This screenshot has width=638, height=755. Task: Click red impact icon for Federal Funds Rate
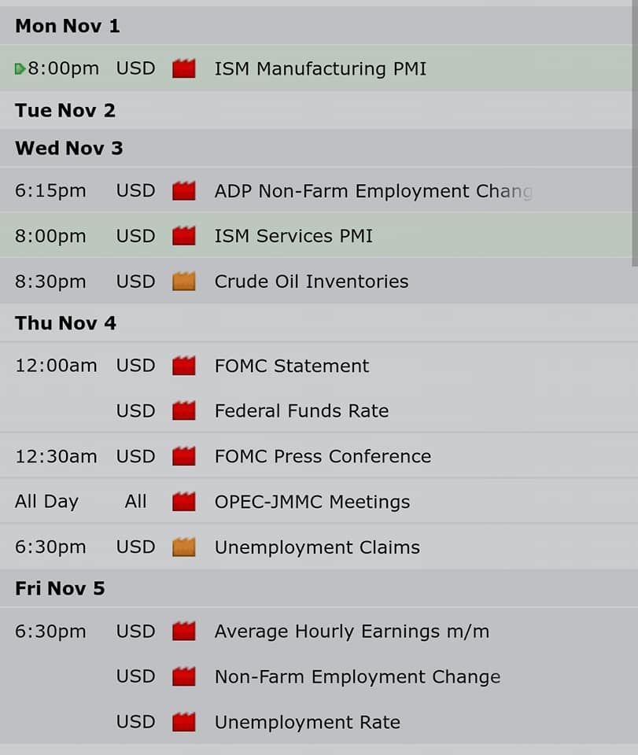184,411
